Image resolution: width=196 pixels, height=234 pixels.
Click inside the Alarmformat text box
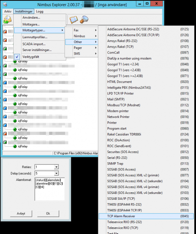pos(50,189)
